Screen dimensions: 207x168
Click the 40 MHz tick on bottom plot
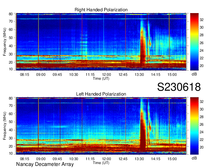(x=11, y=130)
